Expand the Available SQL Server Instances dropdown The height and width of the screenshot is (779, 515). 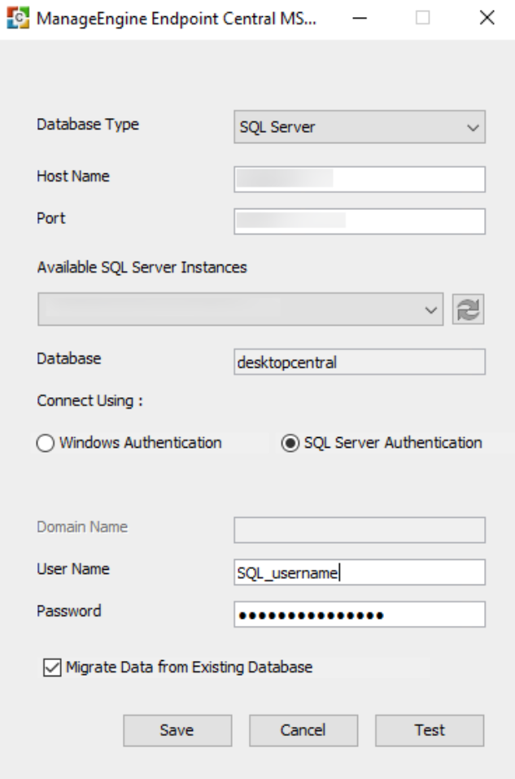point(241,310)
